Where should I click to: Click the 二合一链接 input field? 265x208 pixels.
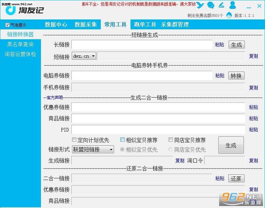pyautogui.click(x=142, y=178)
